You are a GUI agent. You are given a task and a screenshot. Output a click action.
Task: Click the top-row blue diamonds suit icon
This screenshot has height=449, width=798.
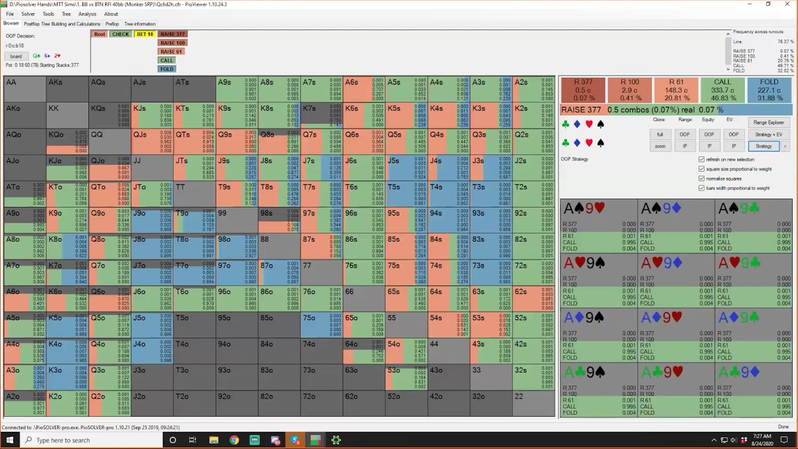(x=577, y=124)
